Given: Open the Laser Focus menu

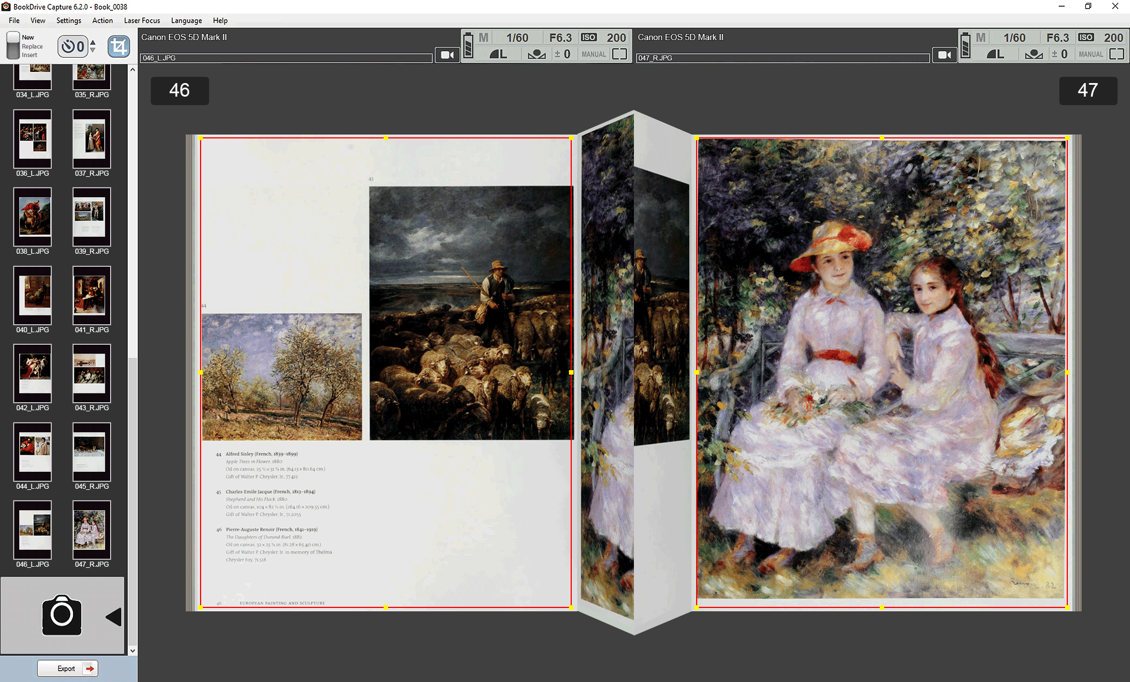Looking at the screenshot, I should 142,20.
